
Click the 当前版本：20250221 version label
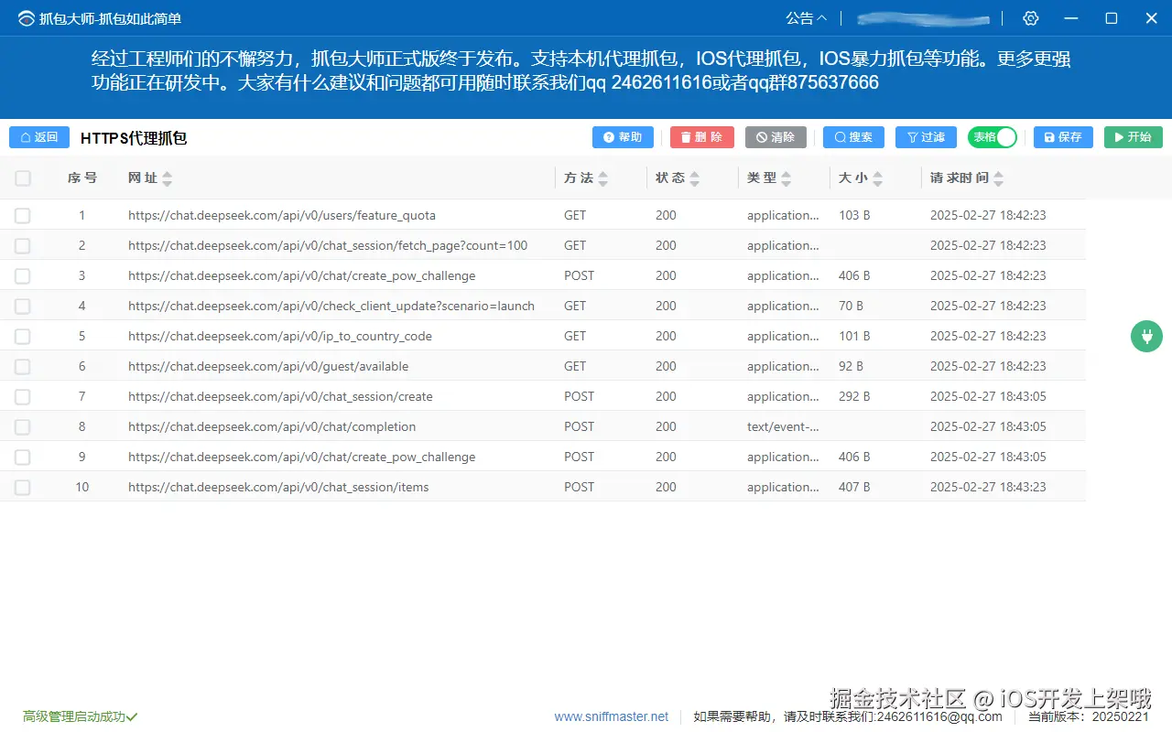click(1089, 717)
